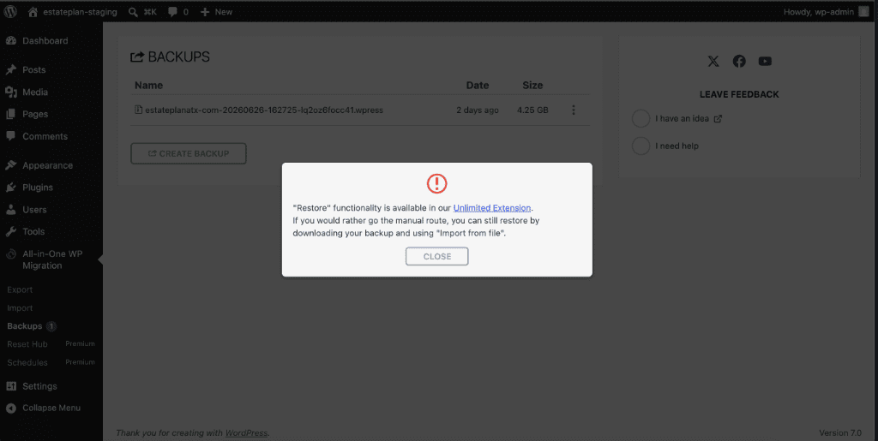Screen dimensions: 878x441
Task: Click external link icon beside 'I have an idea'
Action: (x=718, y=118)
